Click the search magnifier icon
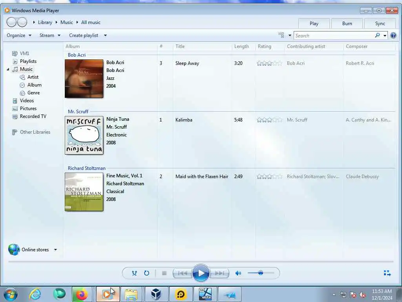This screenshot has height=302, width=402. [x=377, y=35]
